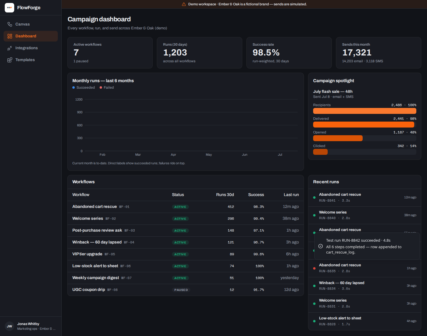The height and width of the screenshot is (336, 427).
Task: Open the Success rate stat card
Action: click(289, 53)
